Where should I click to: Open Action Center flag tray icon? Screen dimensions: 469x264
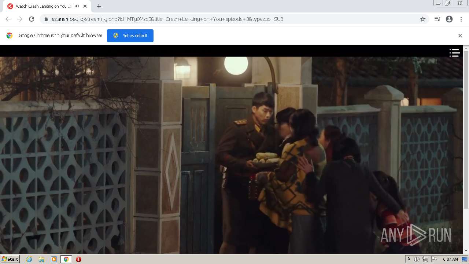coord(434,259)
